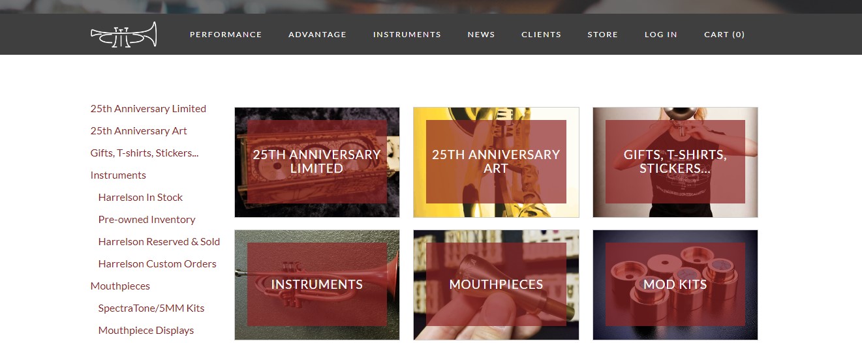
Task: Select the Gifts, T-shirts, Stickers tile
Action: pyautogui.click(x=675, y=162)
